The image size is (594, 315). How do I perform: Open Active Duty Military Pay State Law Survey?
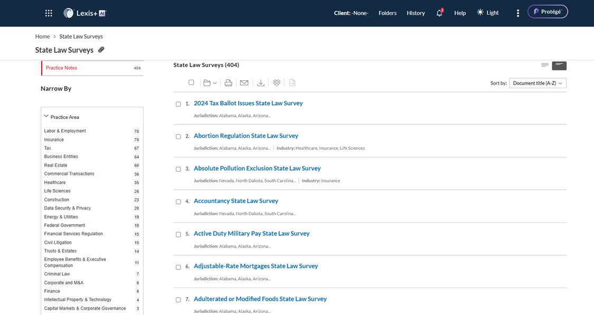click(x=251, y=234)
